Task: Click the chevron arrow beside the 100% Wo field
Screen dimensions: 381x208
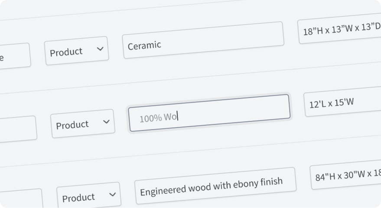Action: click(106, 122)
